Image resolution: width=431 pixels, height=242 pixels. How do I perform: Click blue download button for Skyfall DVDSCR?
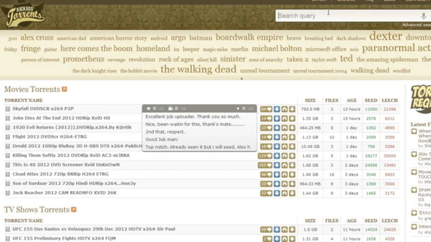click(277, 109)
